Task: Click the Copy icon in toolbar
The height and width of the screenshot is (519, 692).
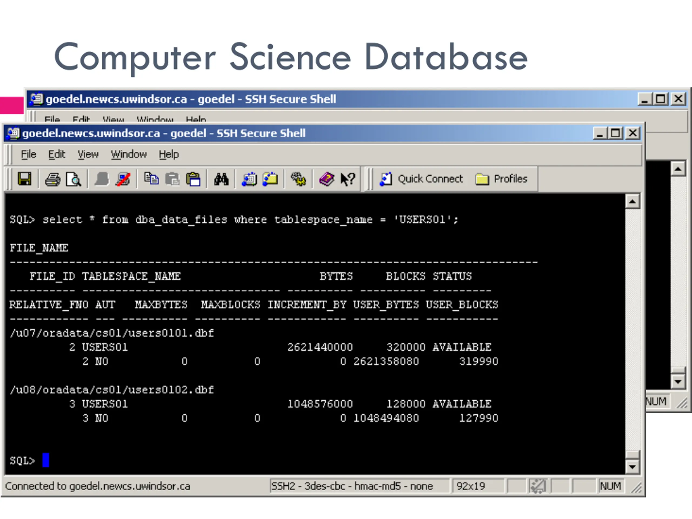Action: pyautogui.click(x=151, y=179)
